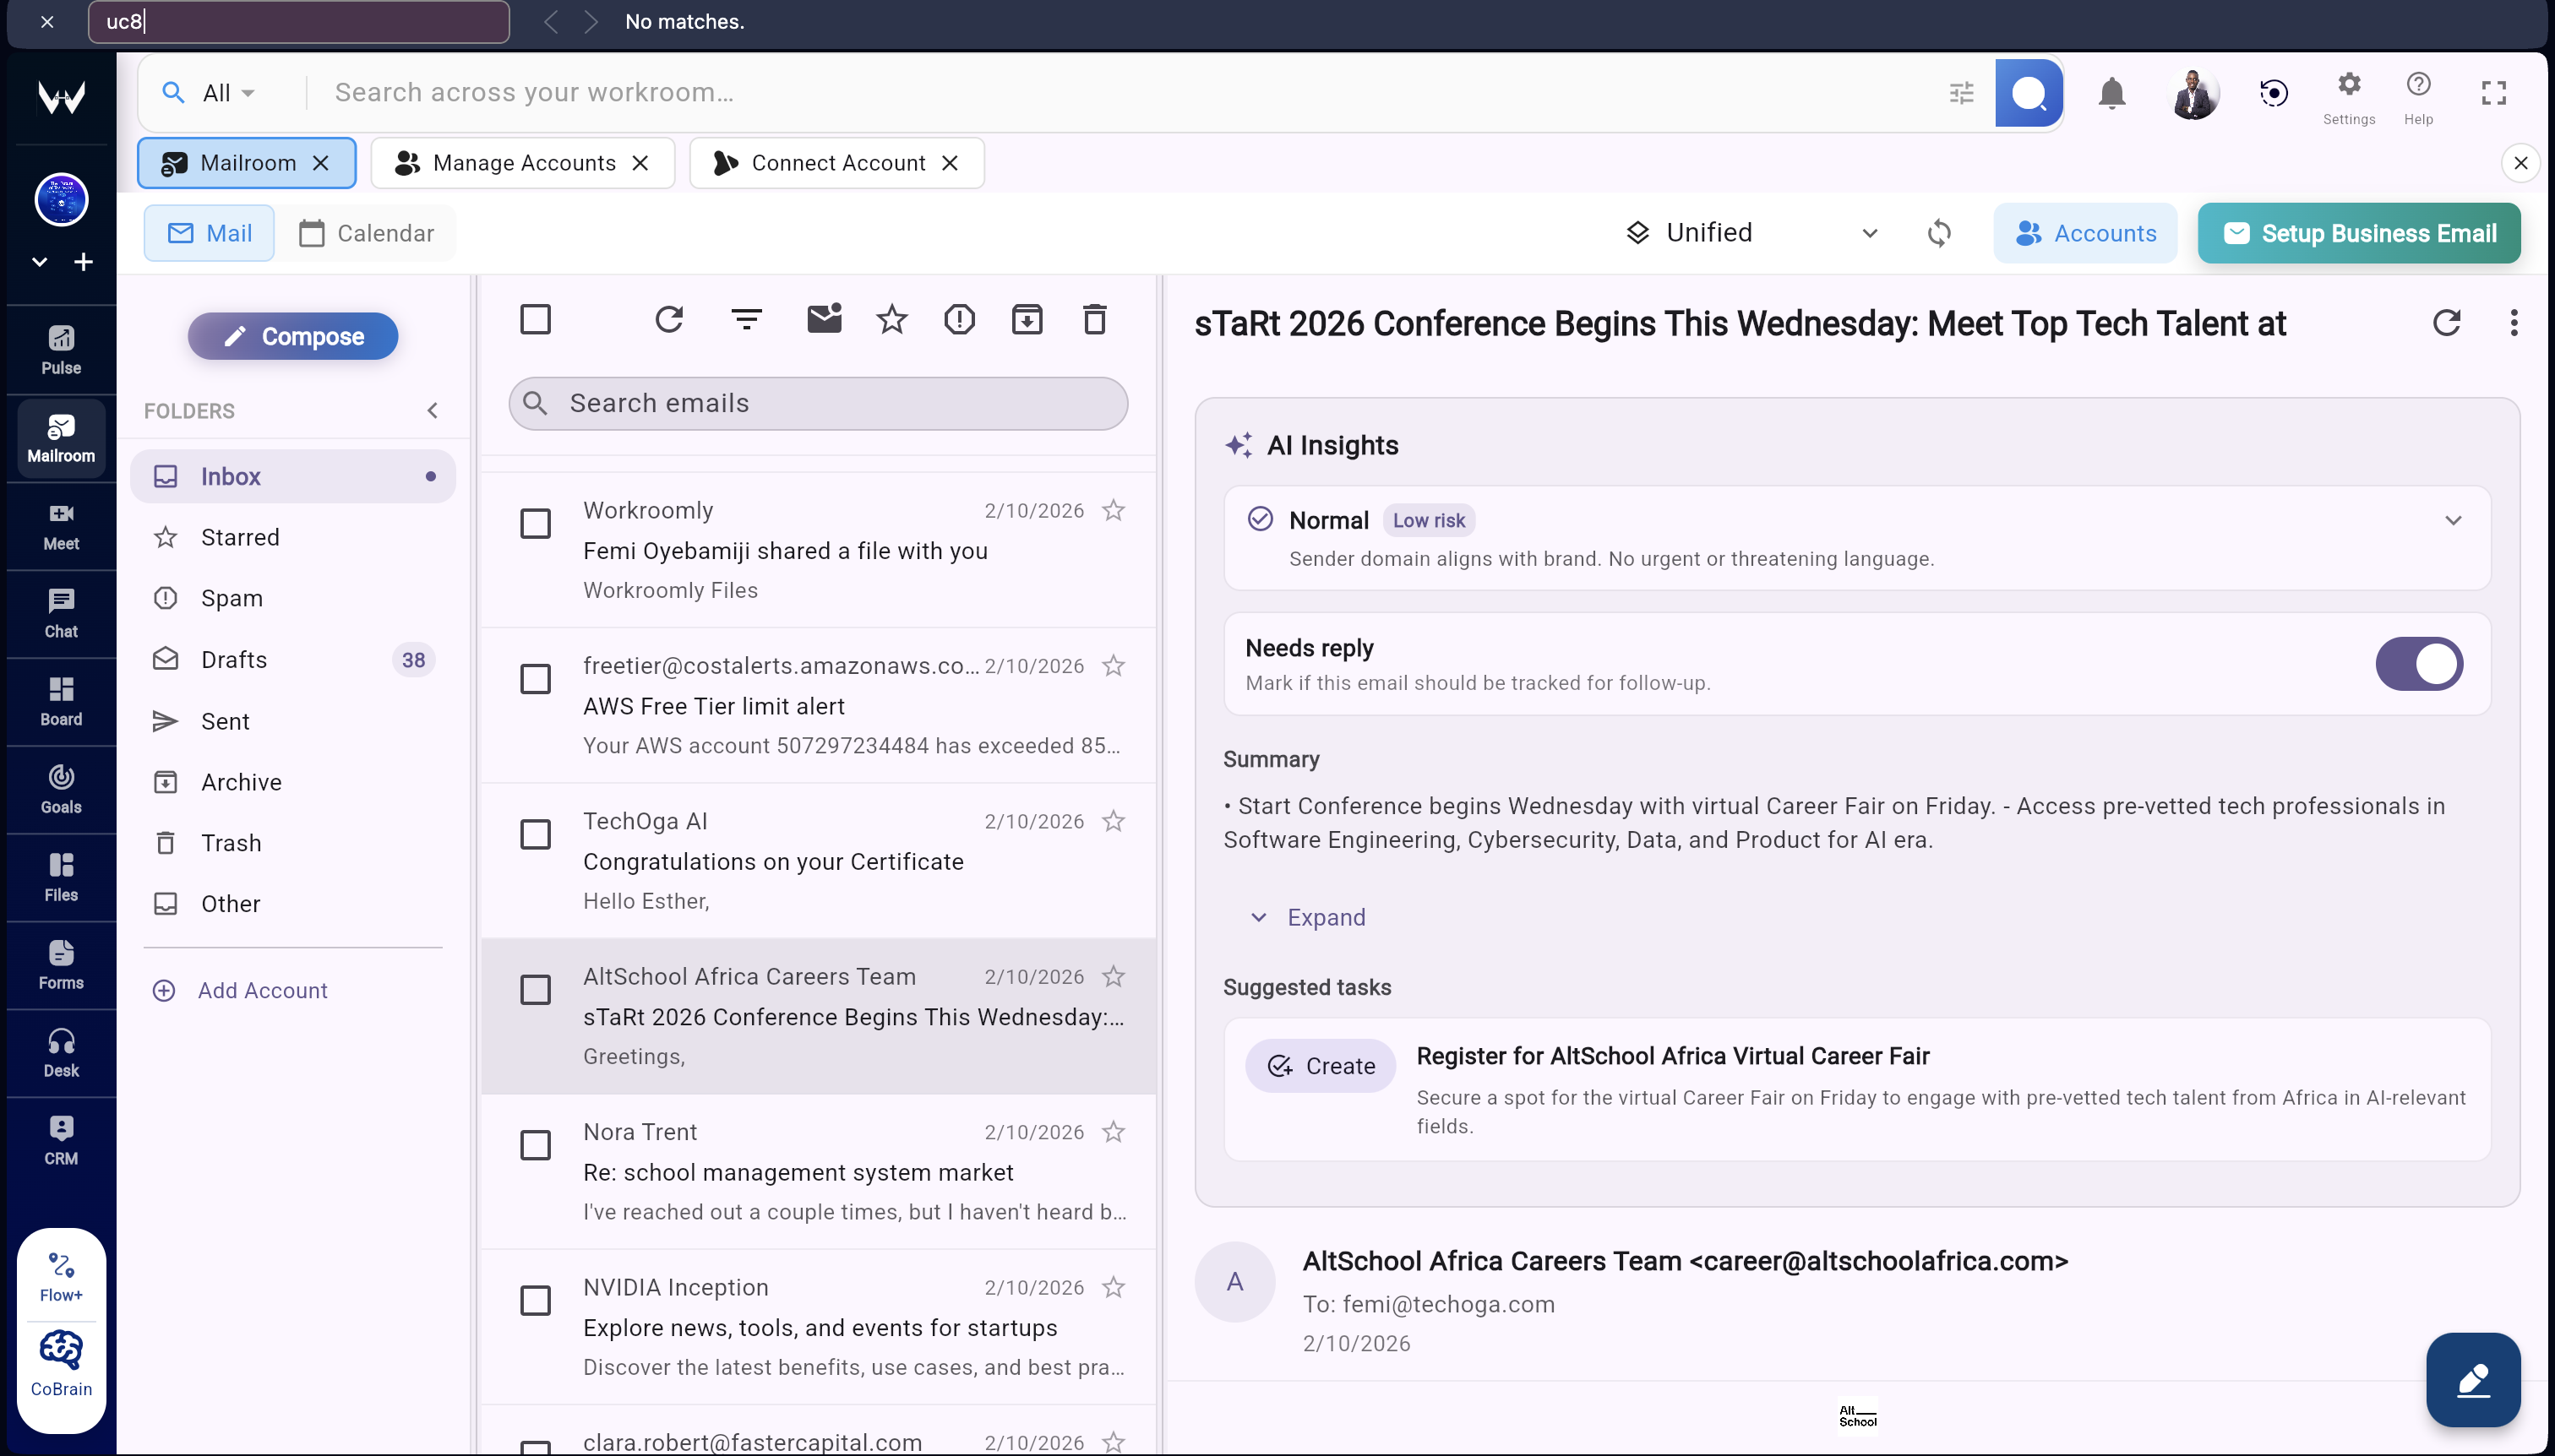Open the Manage Accounts tab
This screenshot has height=1456, width=2555.
(508, 162)
